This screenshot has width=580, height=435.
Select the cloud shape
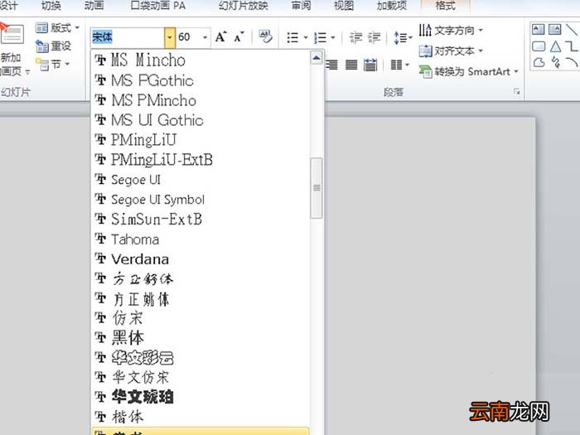point(539,62)
